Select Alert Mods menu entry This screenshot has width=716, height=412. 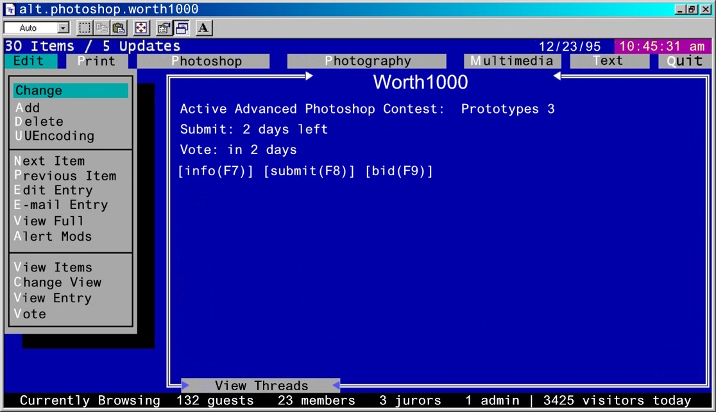[53, 236]
